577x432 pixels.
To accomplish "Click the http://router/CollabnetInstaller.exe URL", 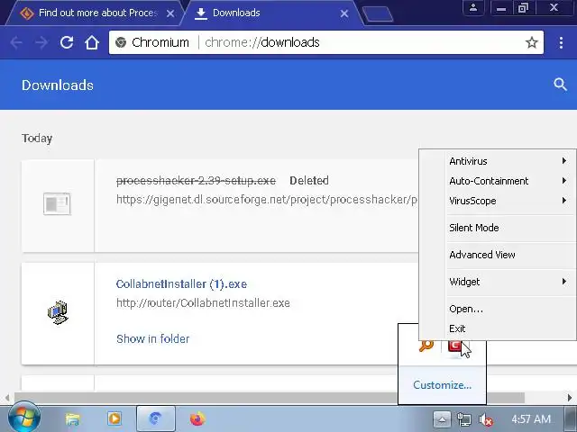I will (x=203, y=303).
